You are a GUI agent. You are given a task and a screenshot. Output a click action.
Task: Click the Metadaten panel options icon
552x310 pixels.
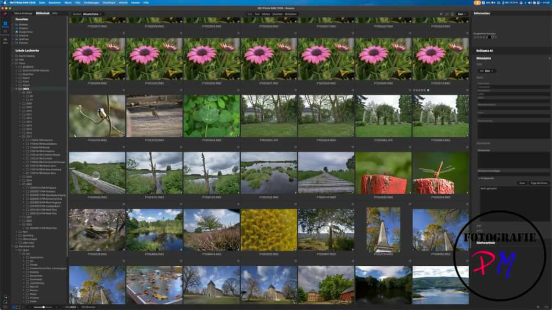(549, 58)
